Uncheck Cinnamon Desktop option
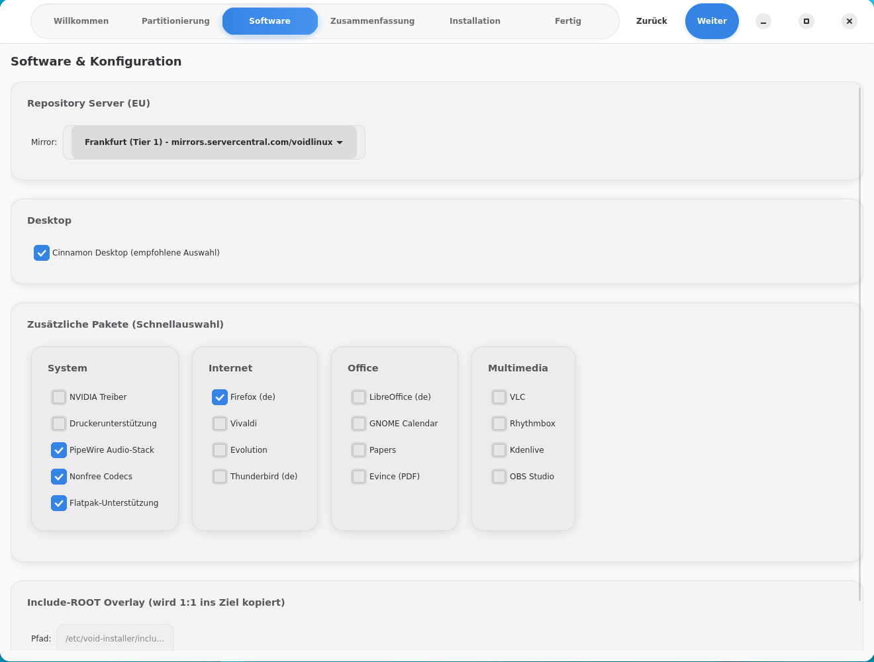874x662 pixels. [42, 253]
